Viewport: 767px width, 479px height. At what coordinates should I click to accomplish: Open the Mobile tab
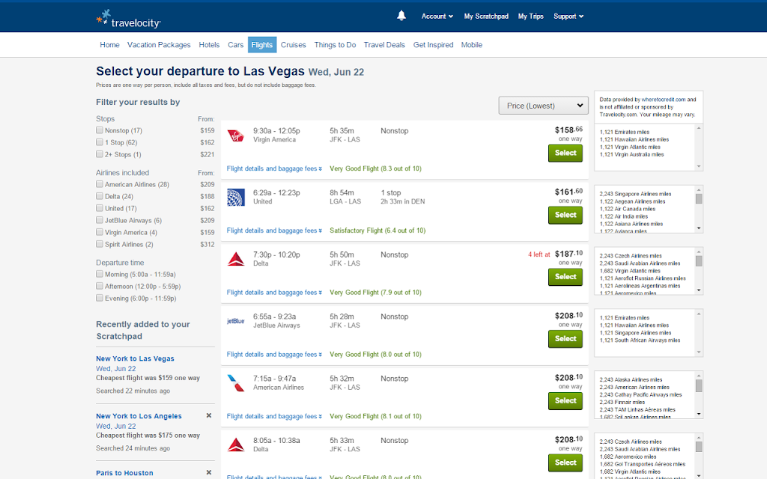[x=472, y=45]
